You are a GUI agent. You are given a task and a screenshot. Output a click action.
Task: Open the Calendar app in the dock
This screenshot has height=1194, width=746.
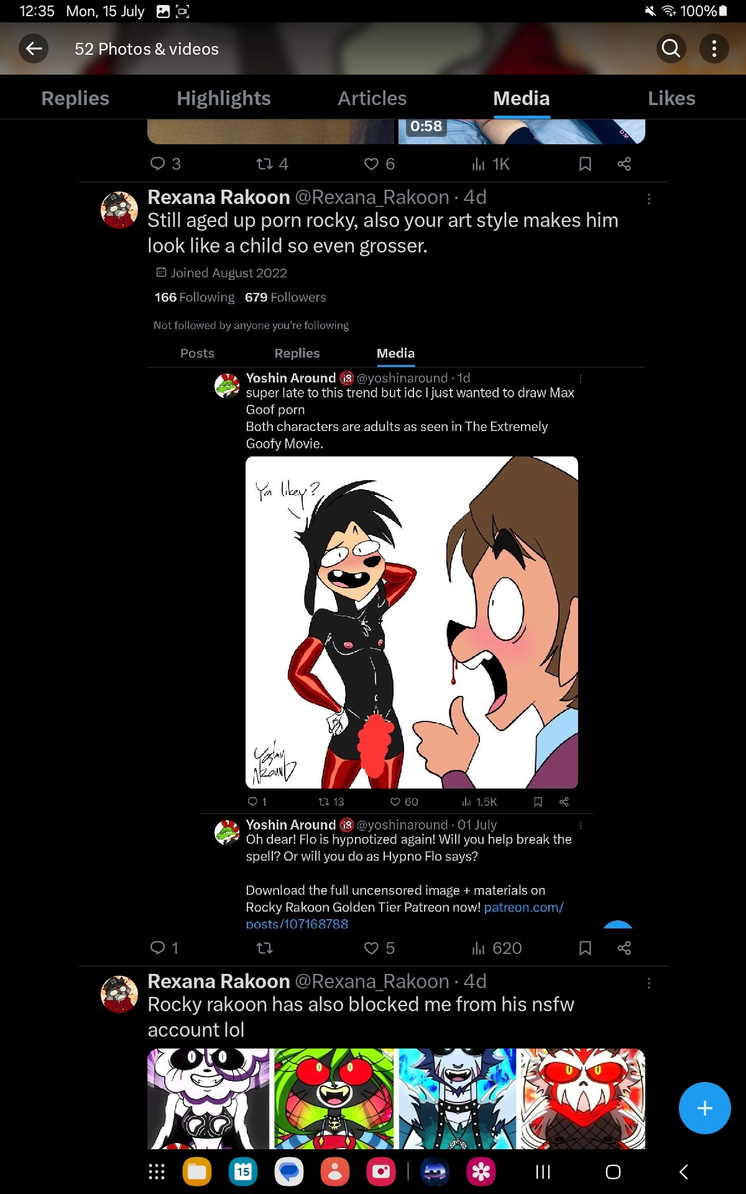point(243,1172)
